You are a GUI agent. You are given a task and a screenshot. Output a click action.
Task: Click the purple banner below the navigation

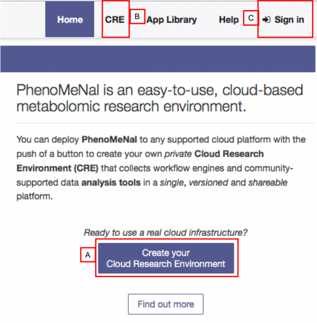coord(158,59)
